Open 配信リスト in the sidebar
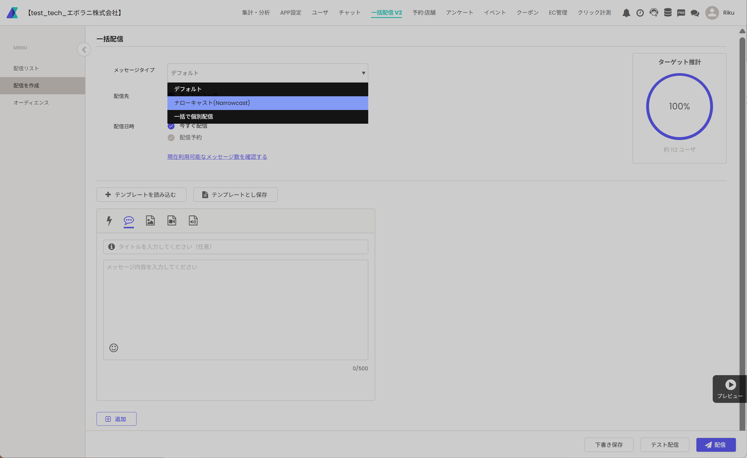This screenshot has width=747, height=458. (26, 68)
